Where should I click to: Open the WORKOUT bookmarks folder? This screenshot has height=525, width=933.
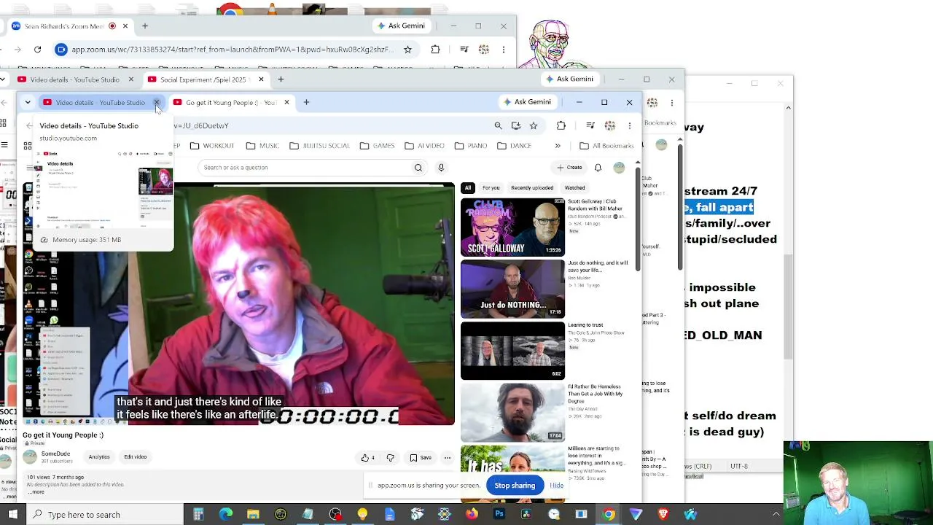[x=212, y=146]
